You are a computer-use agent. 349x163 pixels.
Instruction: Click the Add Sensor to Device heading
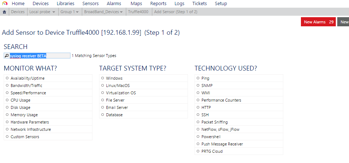(91, 33)
